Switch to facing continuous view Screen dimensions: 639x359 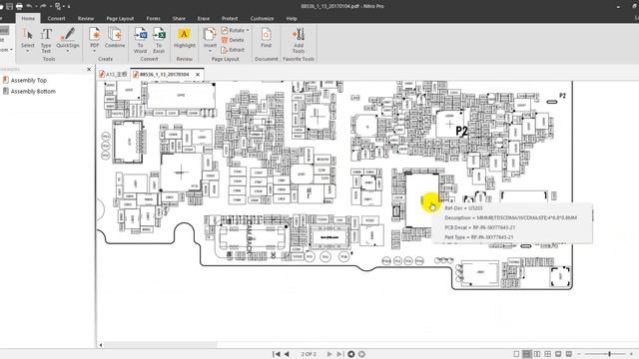[548, 354]
